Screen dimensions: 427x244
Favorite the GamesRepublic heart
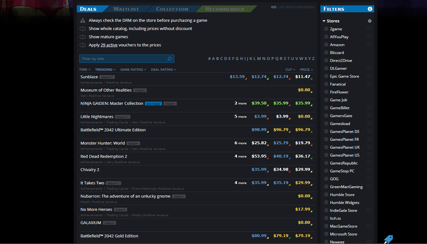point(369,163)
